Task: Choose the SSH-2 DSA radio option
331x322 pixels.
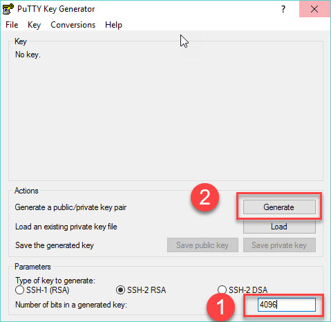Action: pyautogui.click(x=243, y=290)
